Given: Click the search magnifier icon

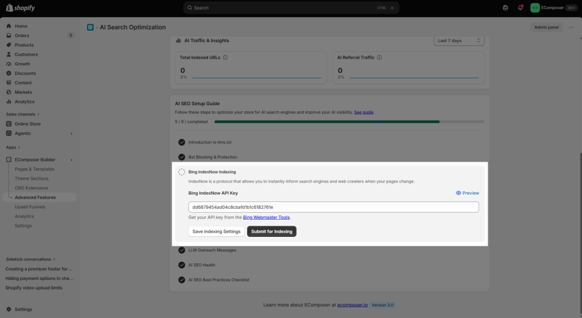Looking at the screenshot, I should (x=190, y=8).
